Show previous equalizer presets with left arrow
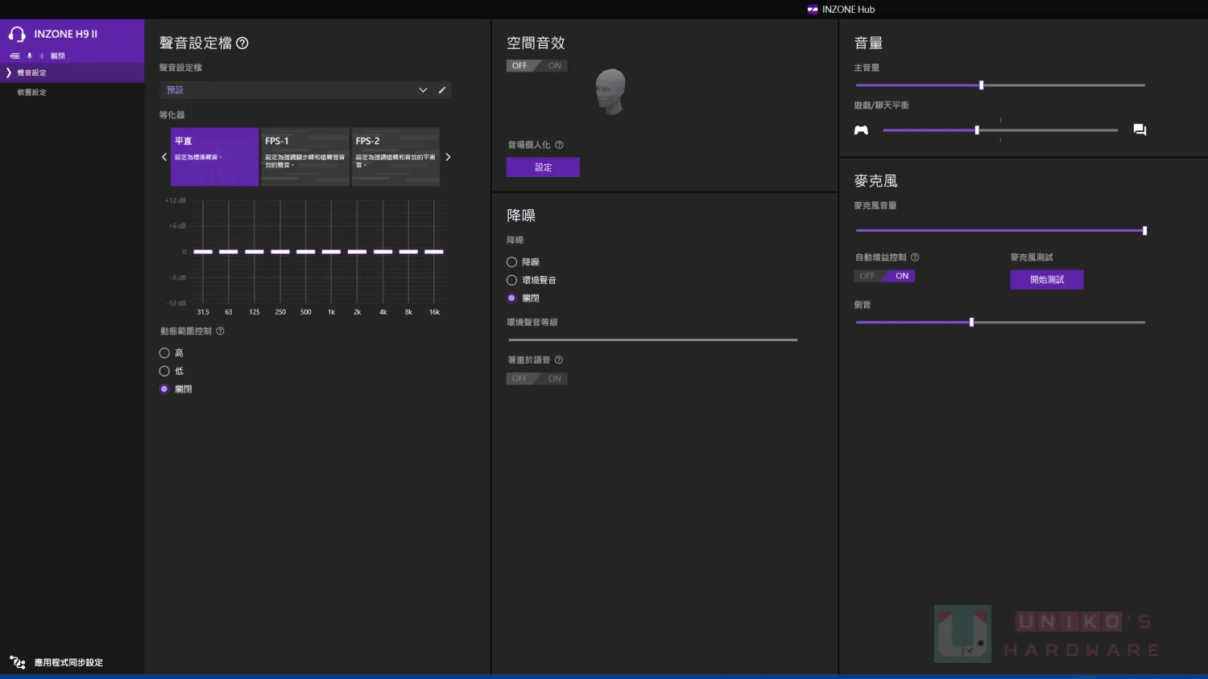 tap(164, 157)
